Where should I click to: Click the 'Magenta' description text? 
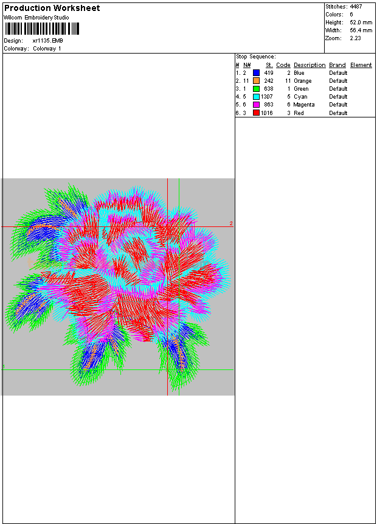coord(304,105)
